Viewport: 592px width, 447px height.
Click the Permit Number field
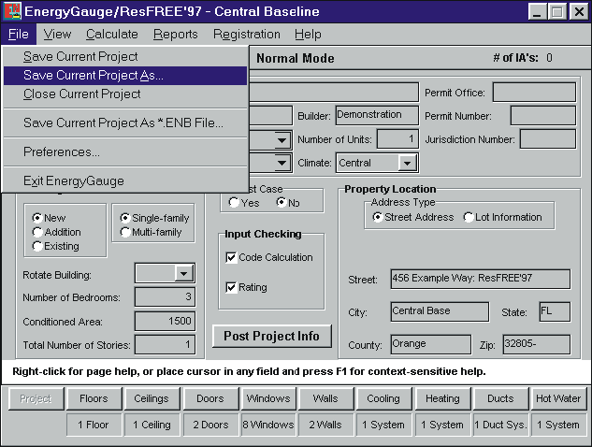click(543, 115)
